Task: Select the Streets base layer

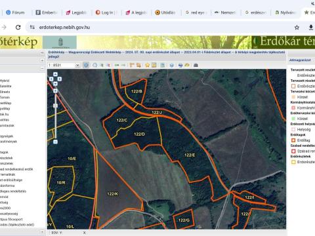Action: pos(5,92)
